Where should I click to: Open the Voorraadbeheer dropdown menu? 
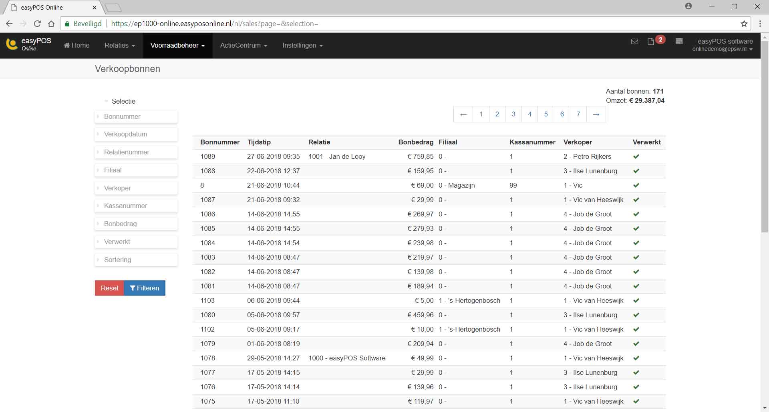click(x=177, y=45)
